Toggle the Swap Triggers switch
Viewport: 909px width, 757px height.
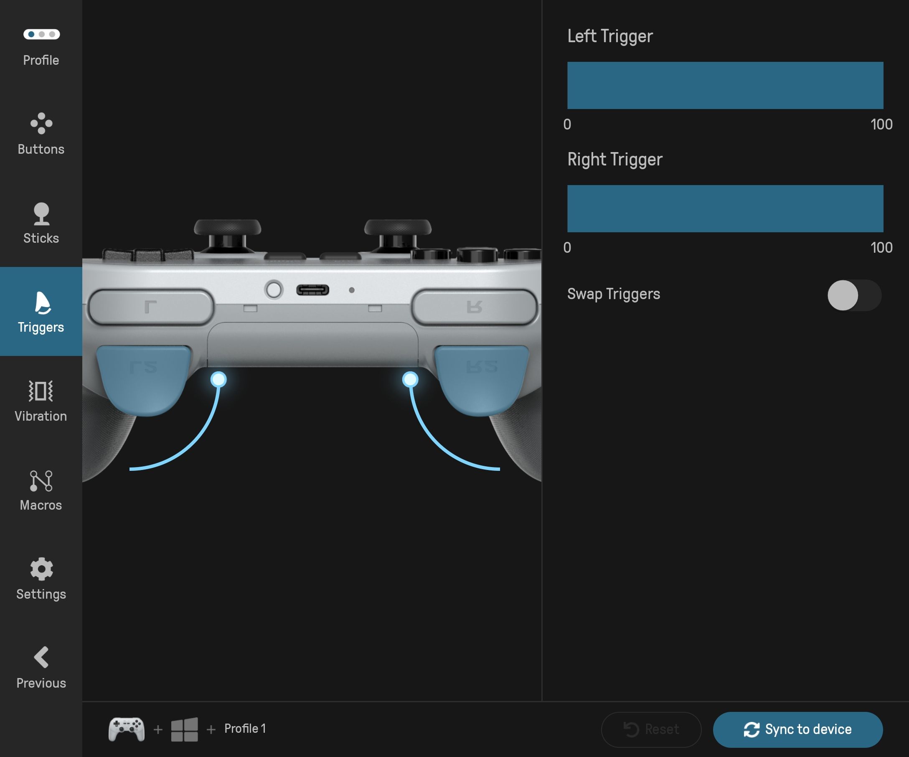pyautogui.click(x=854, y=295)
